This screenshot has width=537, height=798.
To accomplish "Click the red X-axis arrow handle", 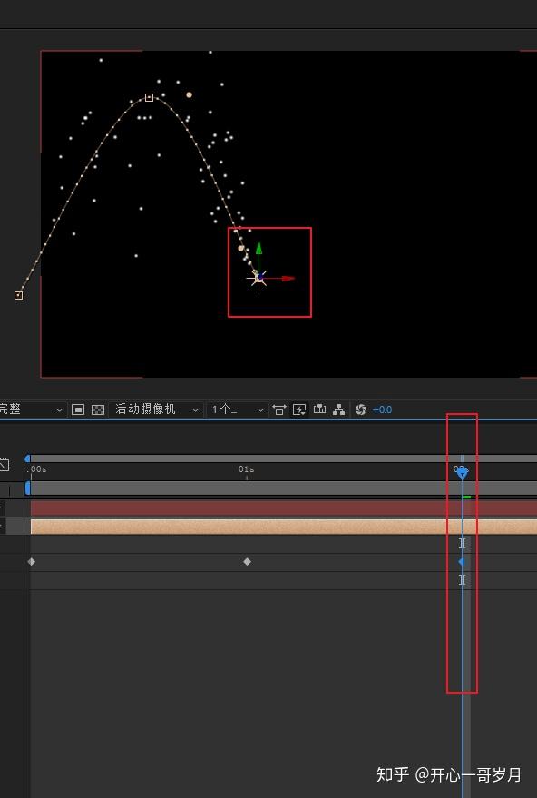I will (x=288, y=279).
